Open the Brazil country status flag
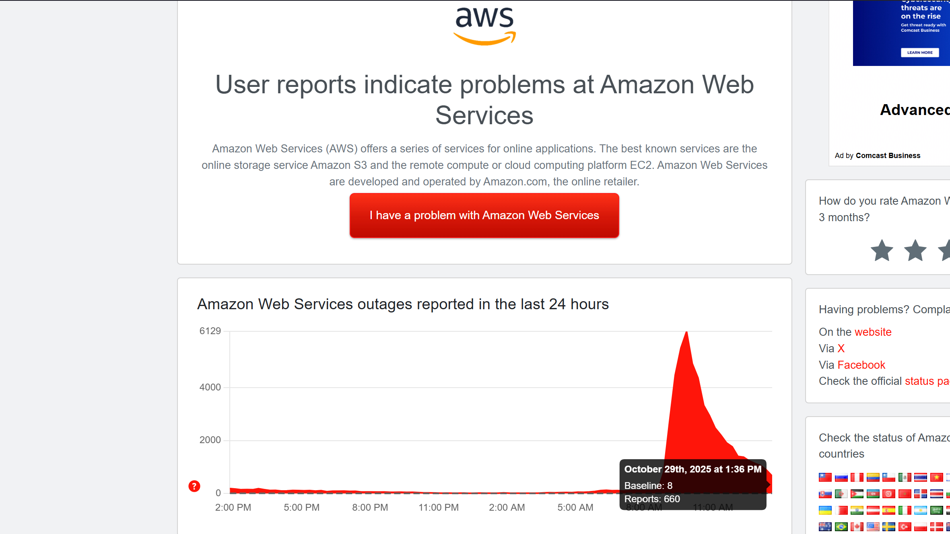 click(841, 527)
